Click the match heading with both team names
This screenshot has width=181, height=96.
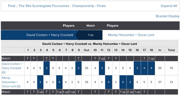(90, 44)
